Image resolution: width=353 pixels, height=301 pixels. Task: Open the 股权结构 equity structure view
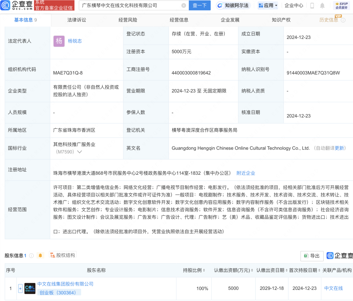63,255
